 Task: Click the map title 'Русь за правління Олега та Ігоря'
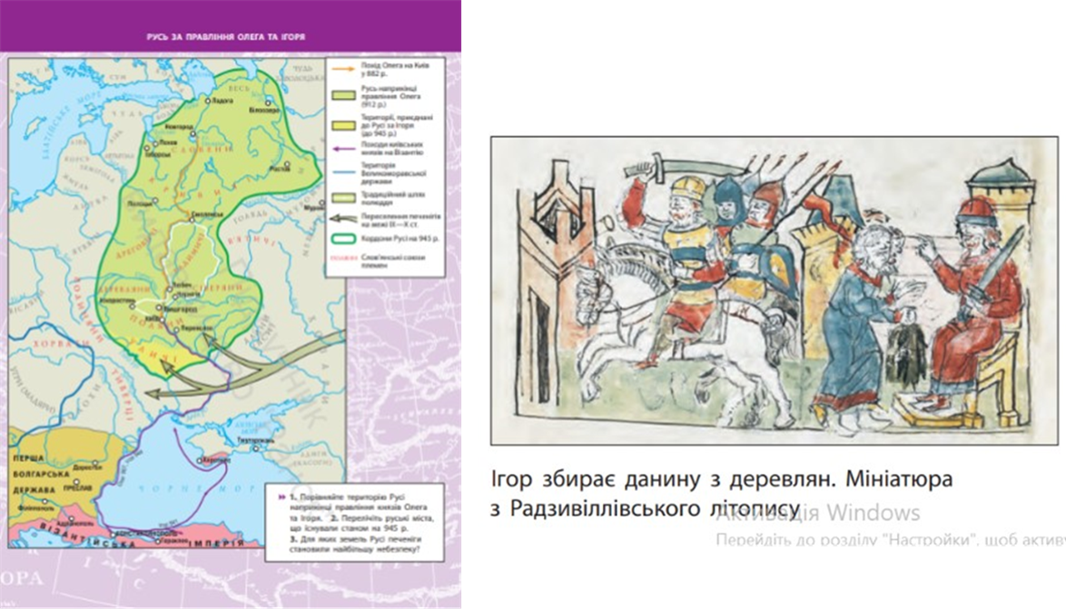point(226,36)
